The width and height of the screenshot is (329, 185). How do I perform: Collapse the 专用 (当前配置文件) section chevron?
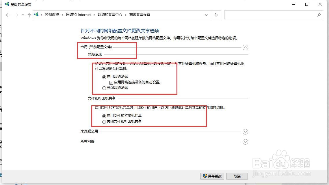tap(245, 47)
